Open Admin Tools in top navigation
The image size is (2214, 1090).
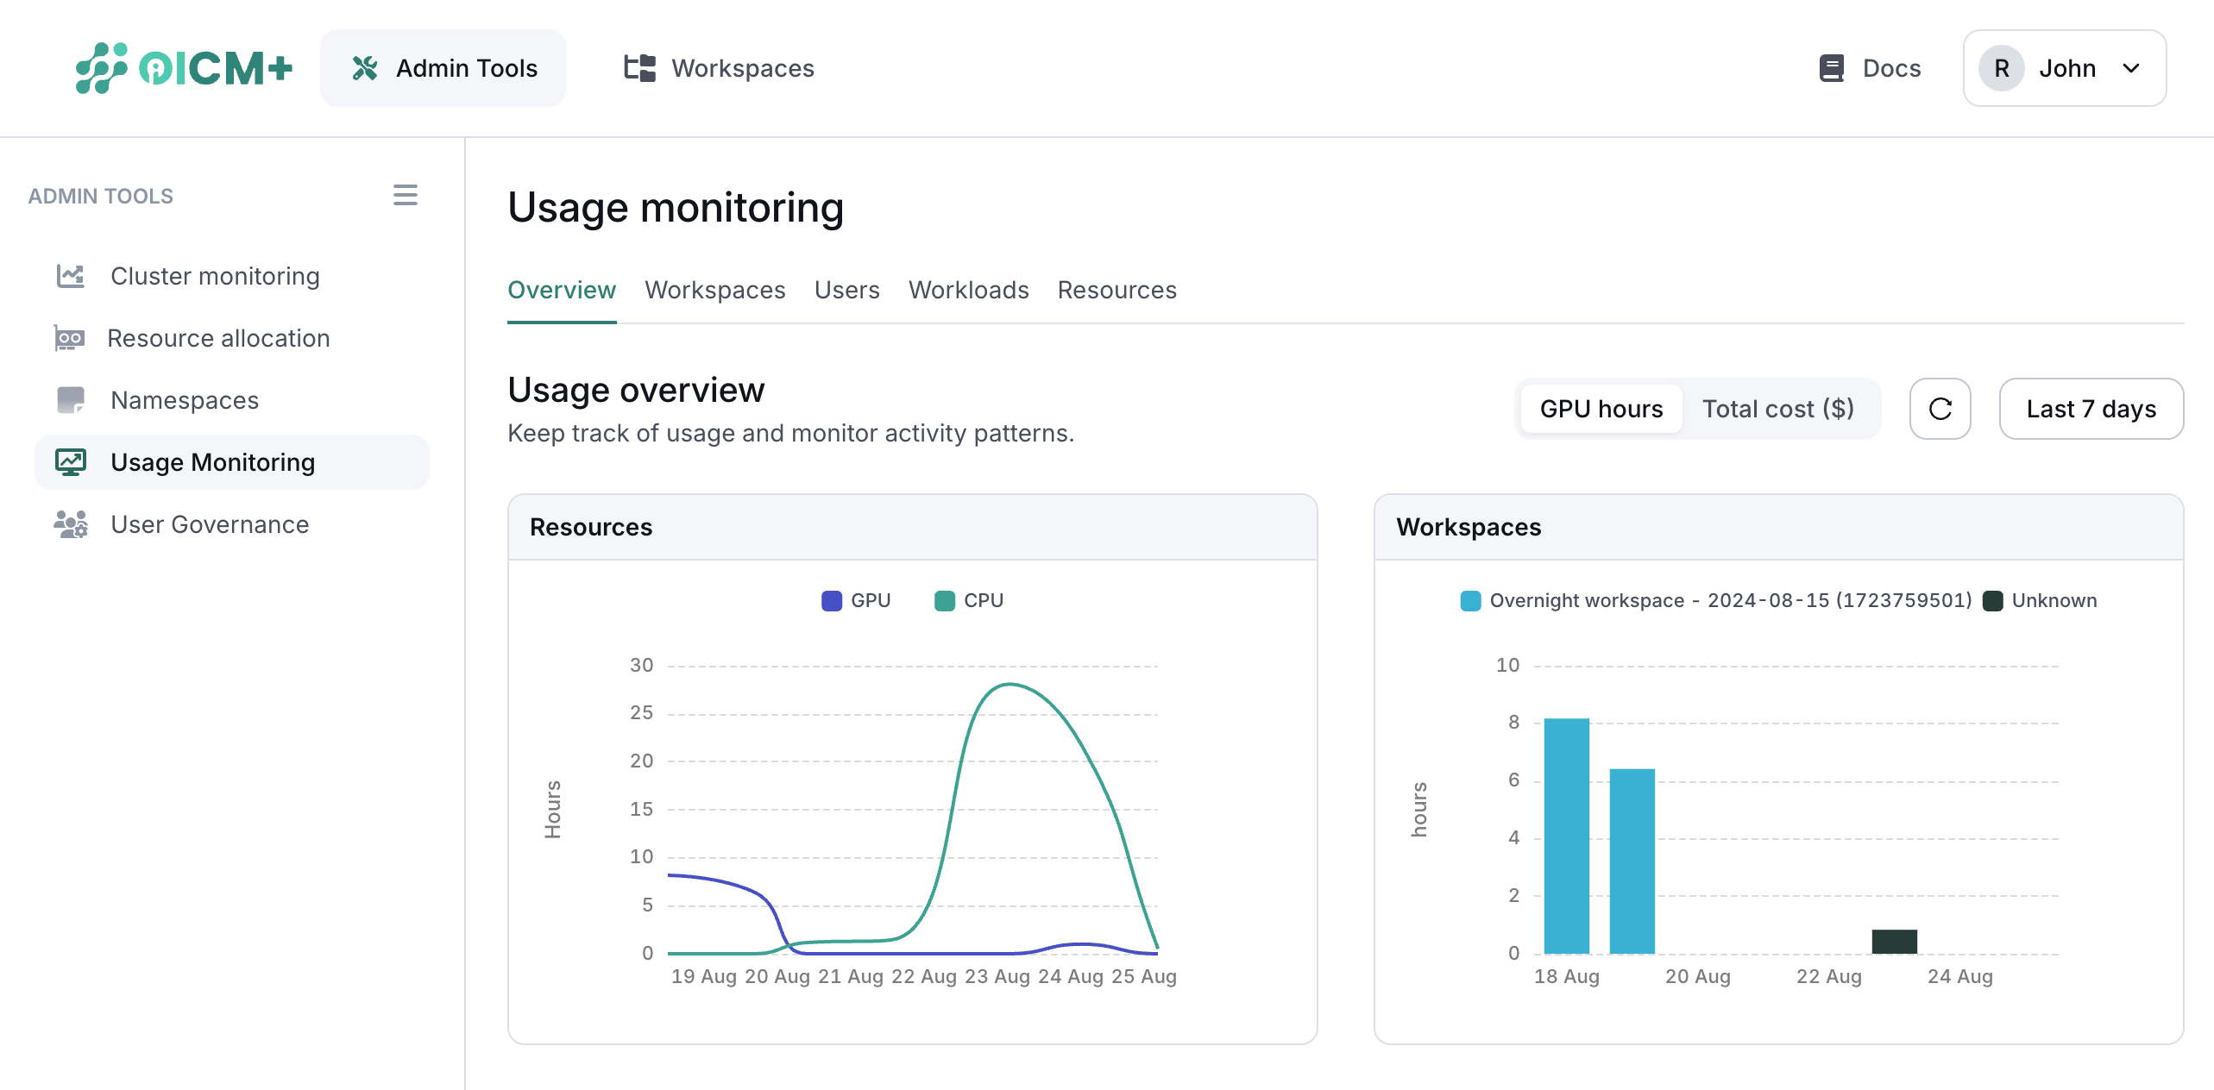(443, 68)
